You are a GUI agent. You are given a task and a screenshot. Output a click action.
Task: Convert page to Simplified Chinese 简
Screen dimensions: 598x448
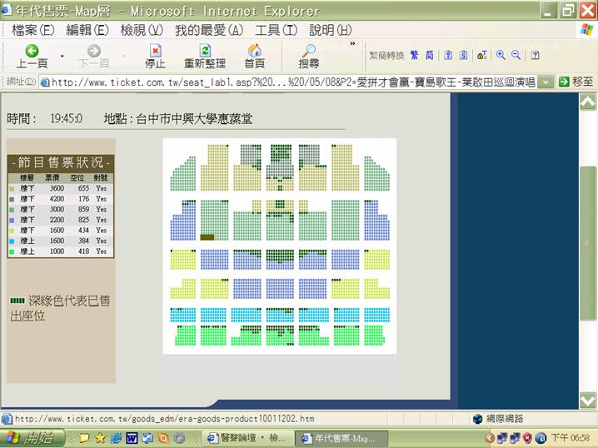[430, 55]
